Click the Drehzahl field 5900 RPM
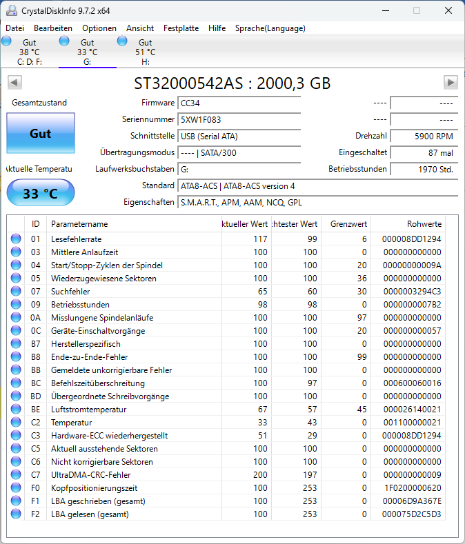 (x=424, y=137)
